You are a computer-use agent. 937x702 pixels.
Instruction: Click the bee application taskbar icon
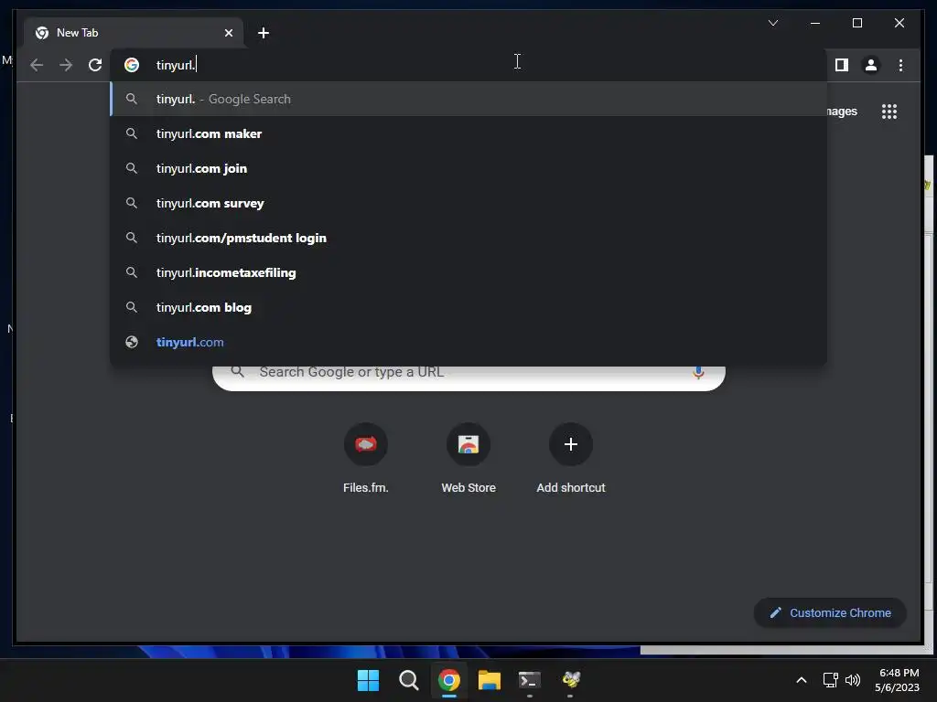point(571,680)
